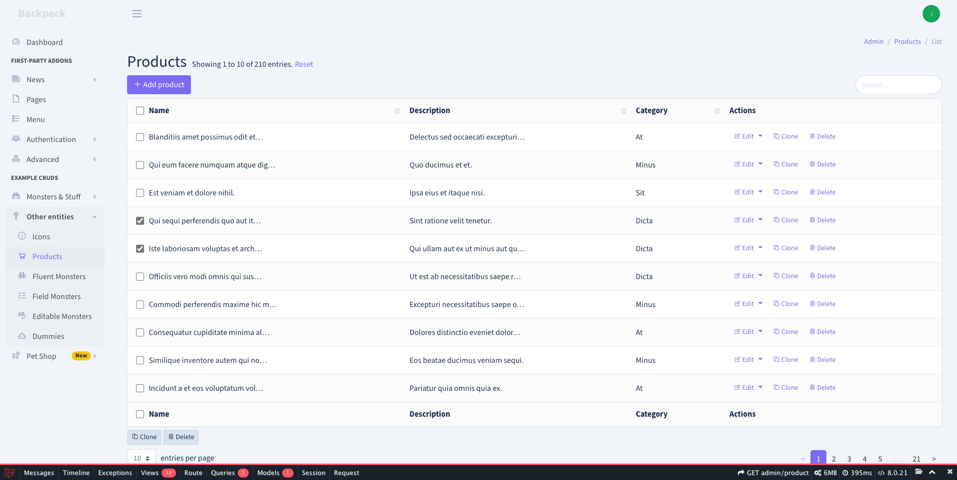Expand the Advanced sidebar group

pos(55,160)
